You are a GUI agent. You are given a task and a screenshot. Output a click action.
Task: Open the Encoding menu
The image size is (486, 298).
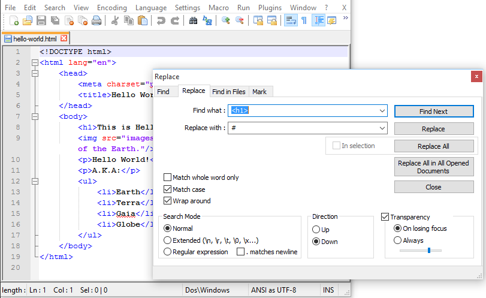click(x=112, y=8)
